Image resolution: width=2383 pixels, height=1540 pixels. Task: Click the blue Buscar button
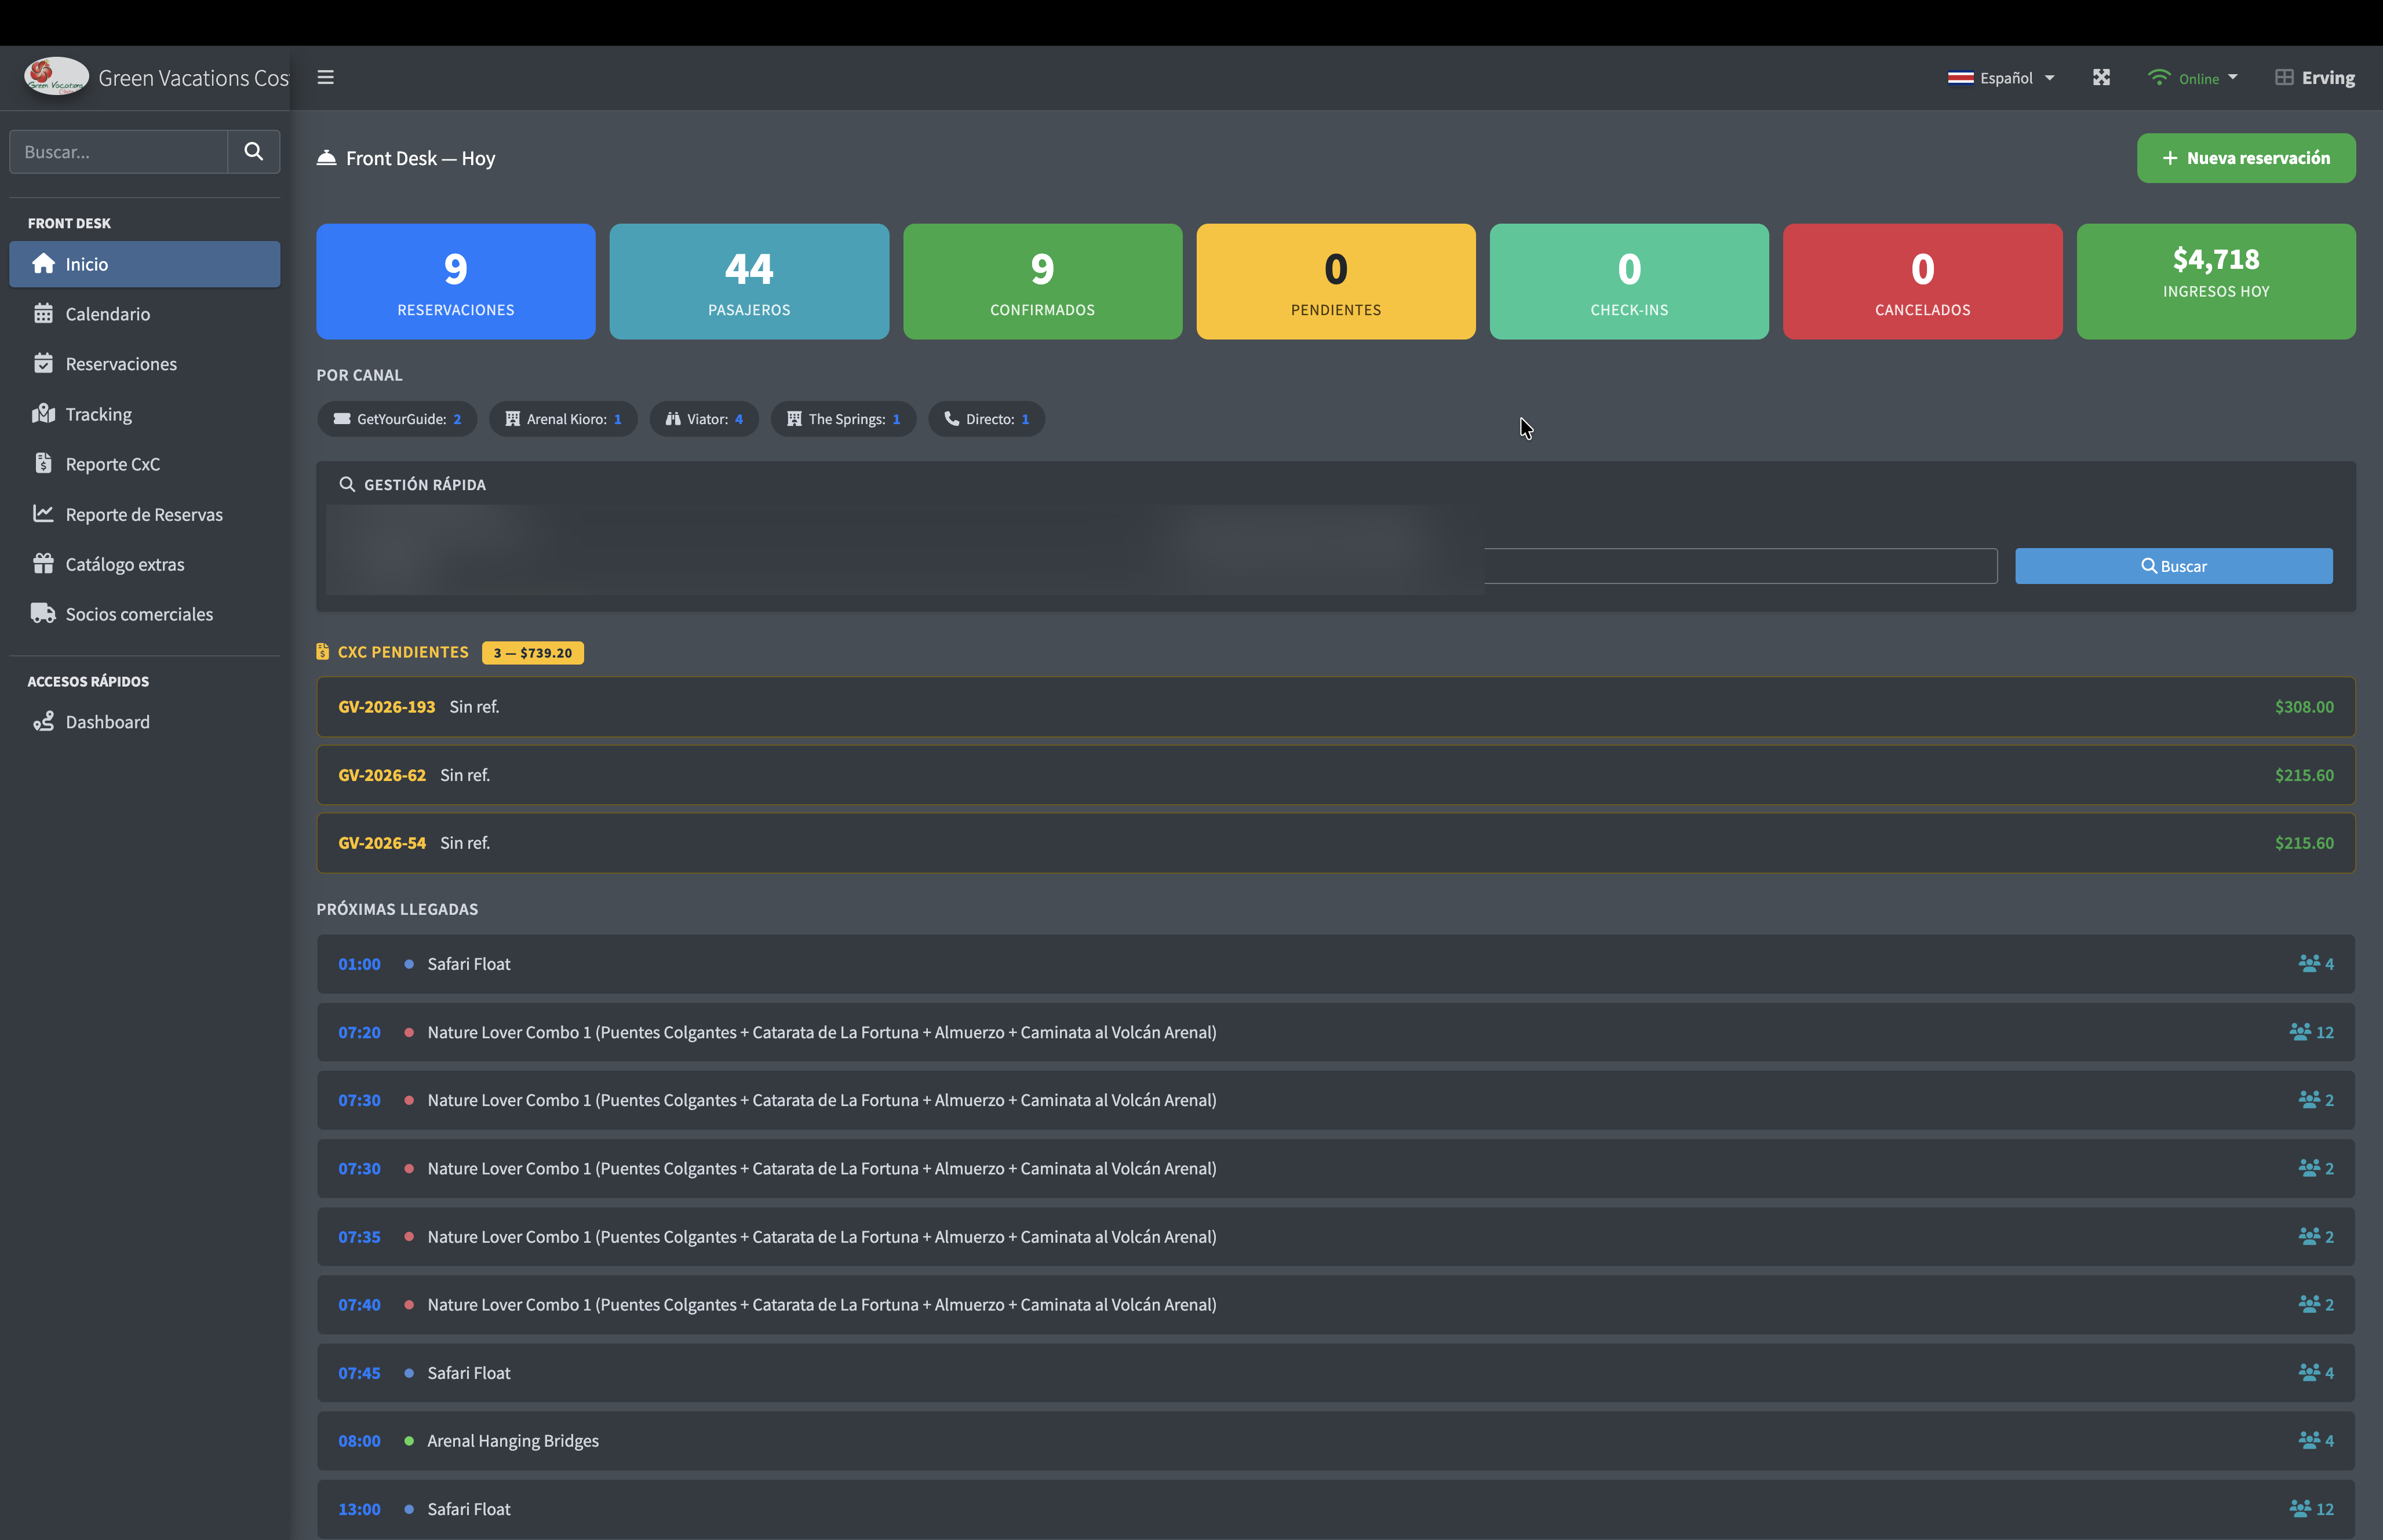coord(2173,566)
